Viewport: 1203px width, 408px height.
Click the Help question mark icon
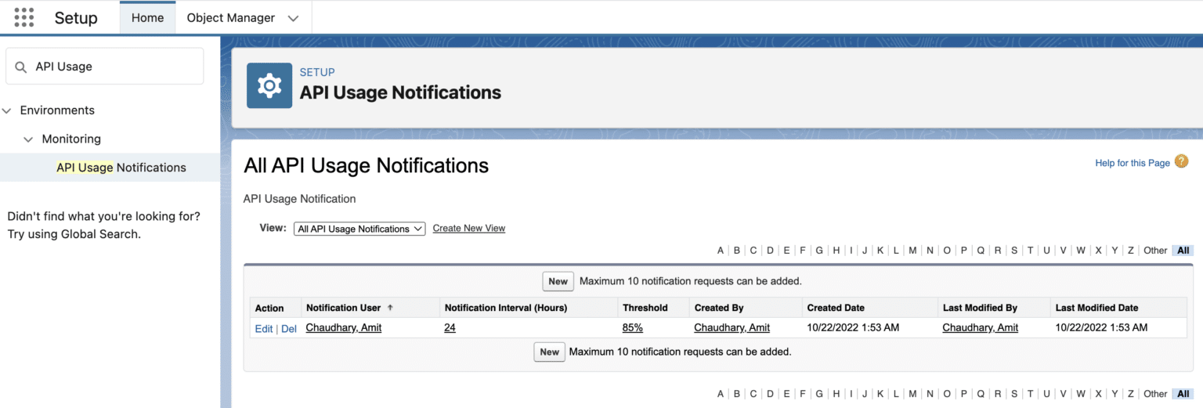[1181, 162]
